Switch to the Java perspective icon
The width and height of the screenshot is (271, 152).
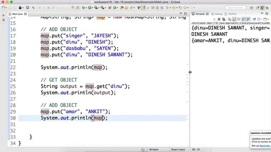pyautogui.click(x=262, y=8)
